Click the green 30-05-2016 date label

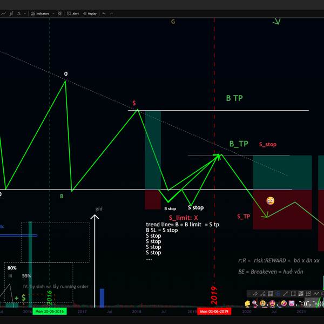[x=50, y=312]
